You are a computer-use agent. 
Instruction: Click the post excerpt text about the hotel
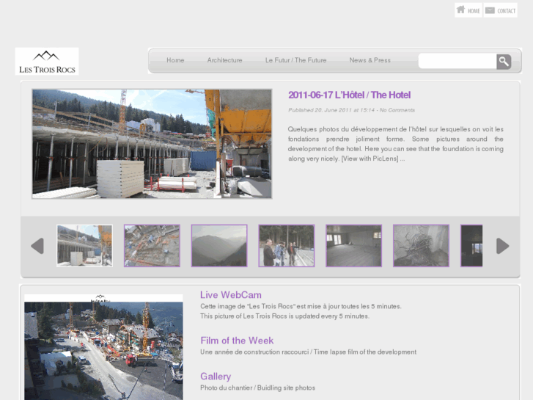[396, 144]
